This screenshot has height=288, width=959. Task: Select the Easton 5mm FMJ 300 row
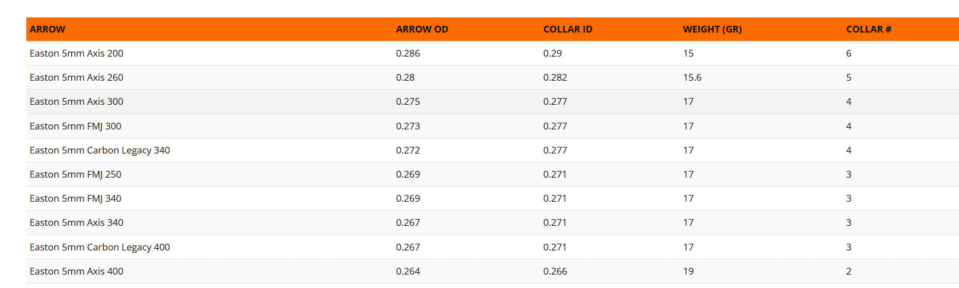click(x=492, y=126)
